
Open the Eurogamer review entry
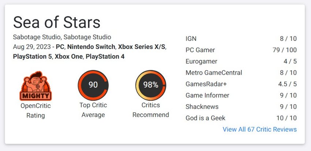pos(241,61)
